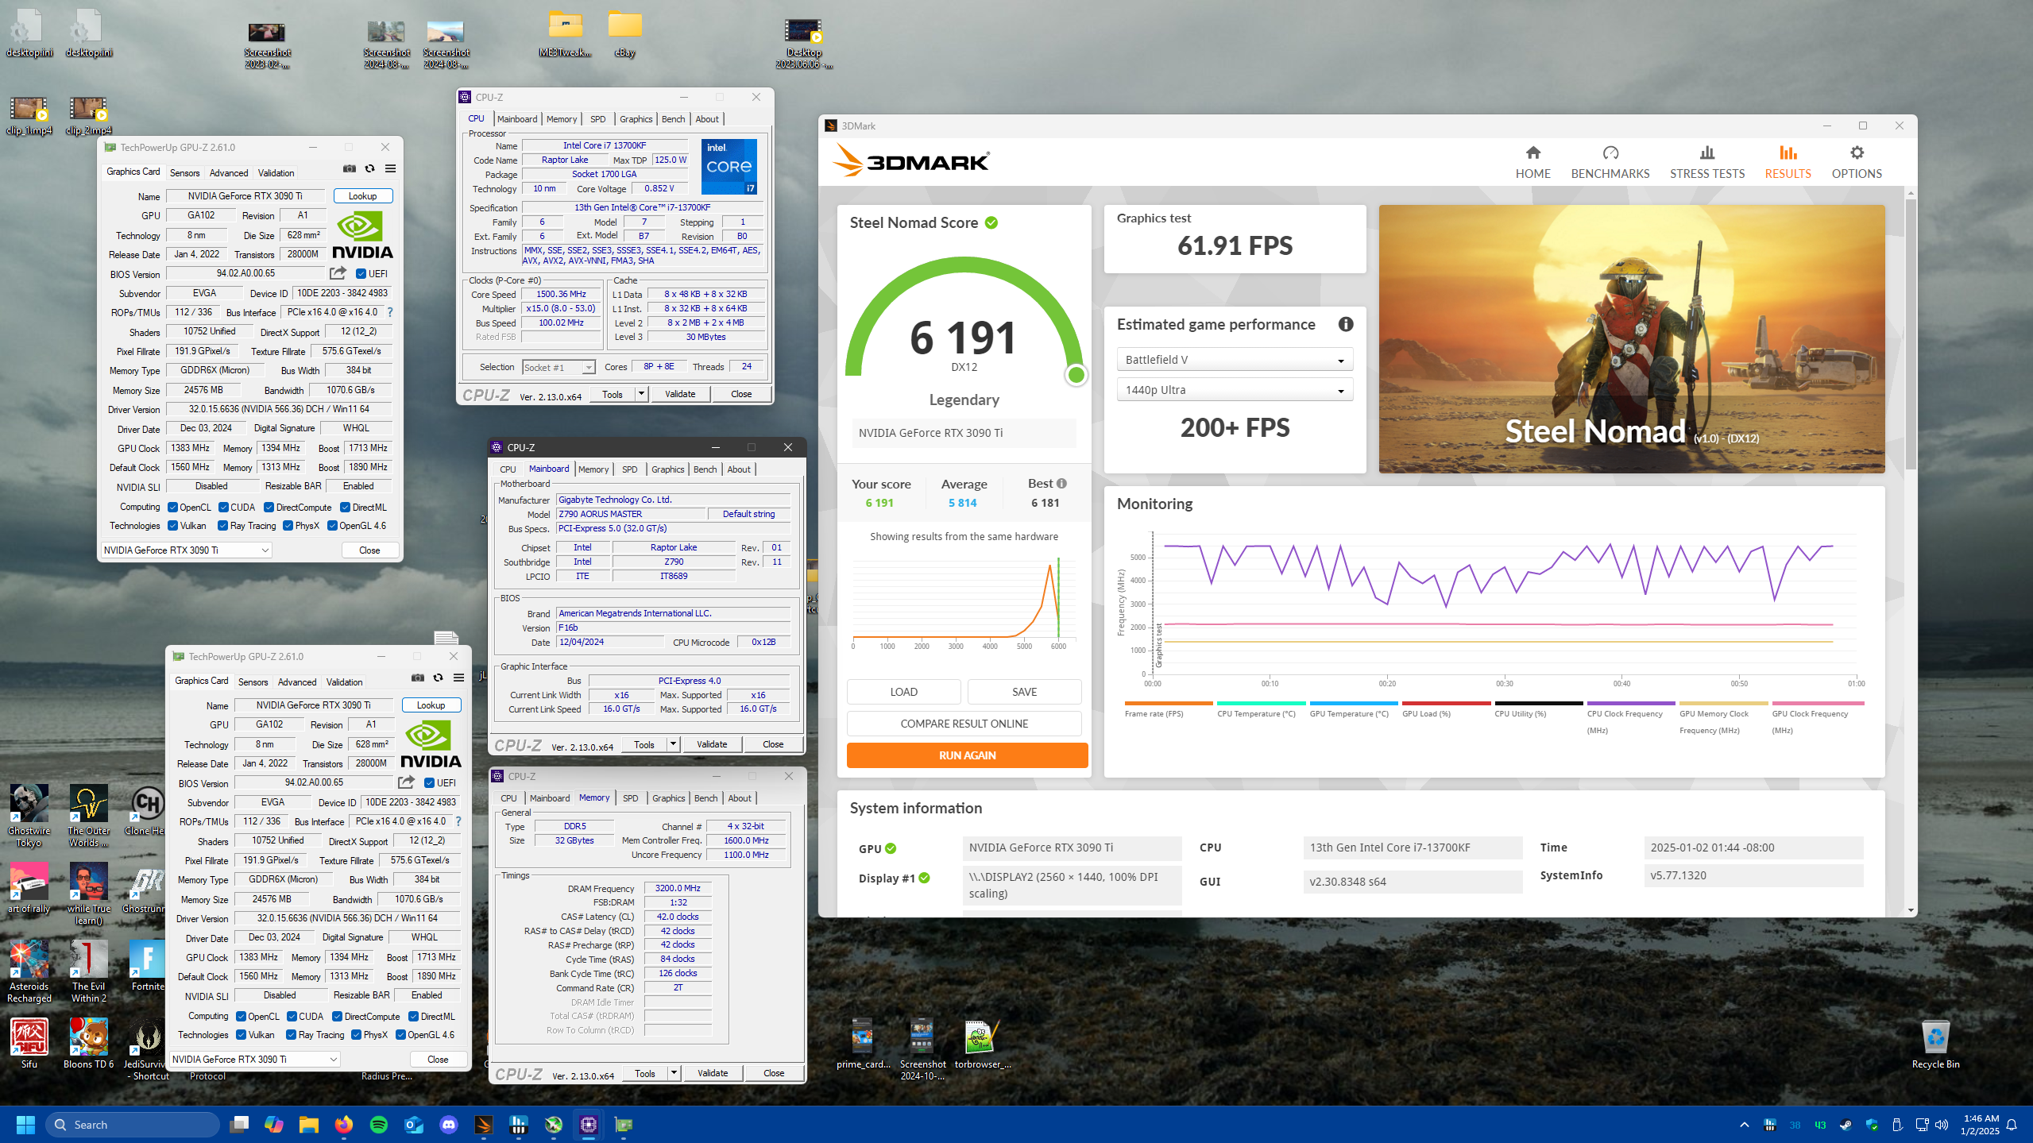Toggle PhysX checkbox in lower GPU-Z window
This screenshot has width=2033, height=1143.
(x=357, y=1035)
